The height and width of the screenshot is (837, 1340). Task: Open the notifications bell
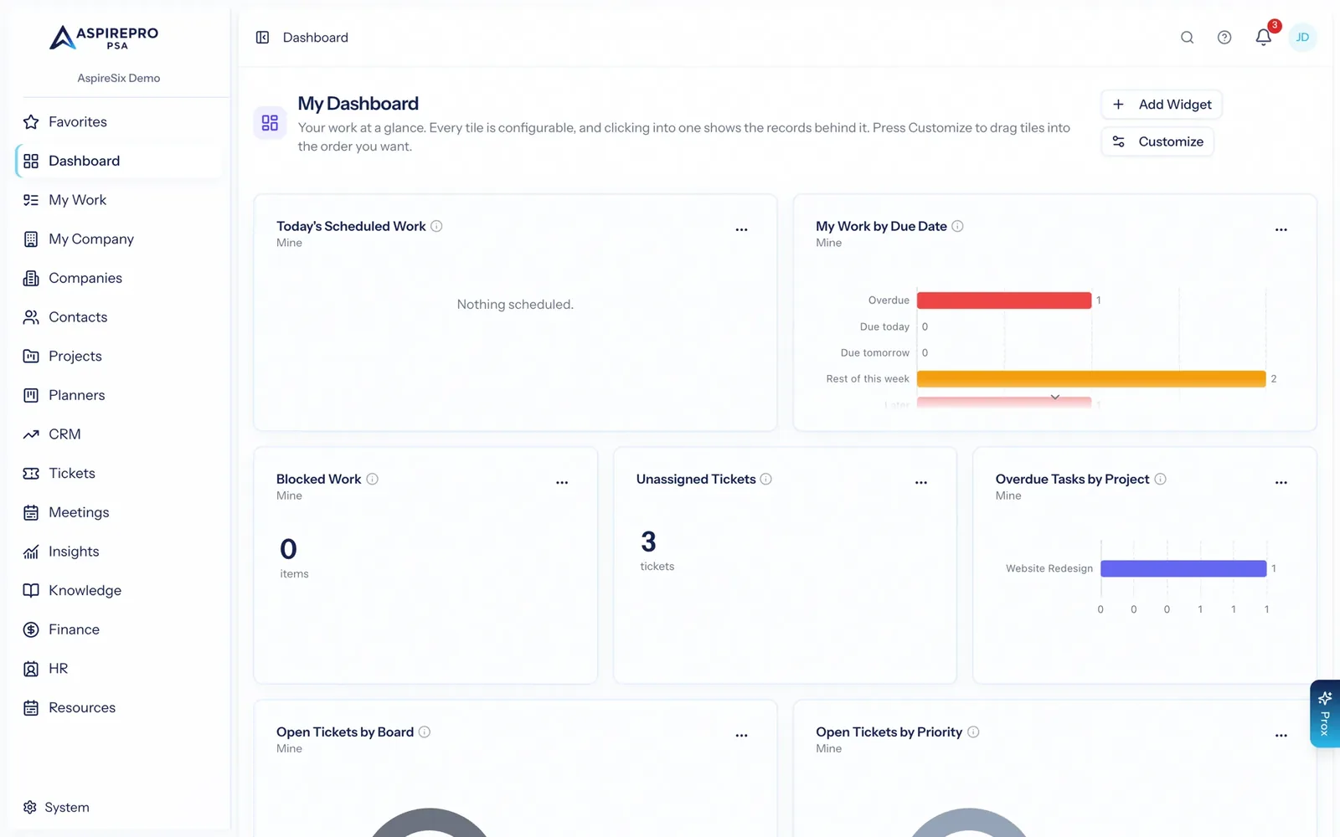pyautogui.click(x=1264, y=37)
